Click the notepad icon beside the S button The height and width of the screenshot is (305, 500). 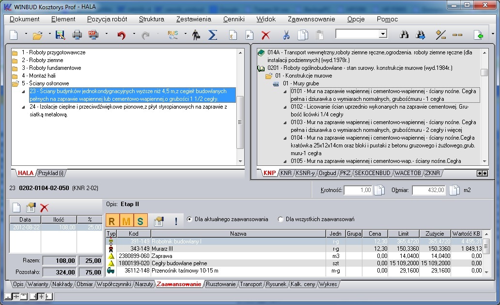[158, 221]
